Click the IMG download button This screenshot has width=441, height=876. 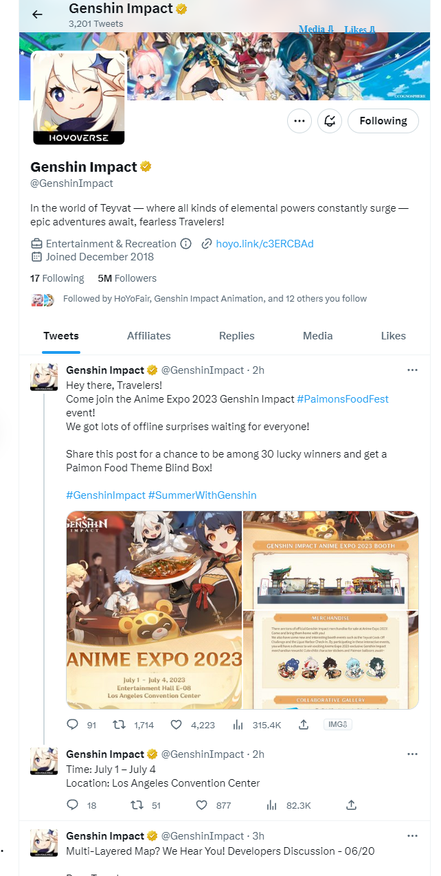338,725
